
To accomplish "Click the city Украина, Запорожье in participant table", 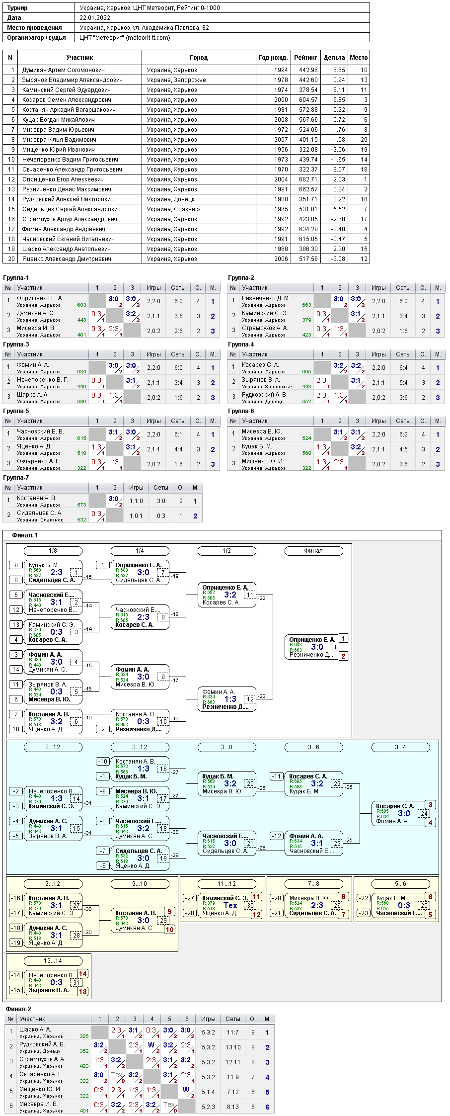I will tap(176, 80).
